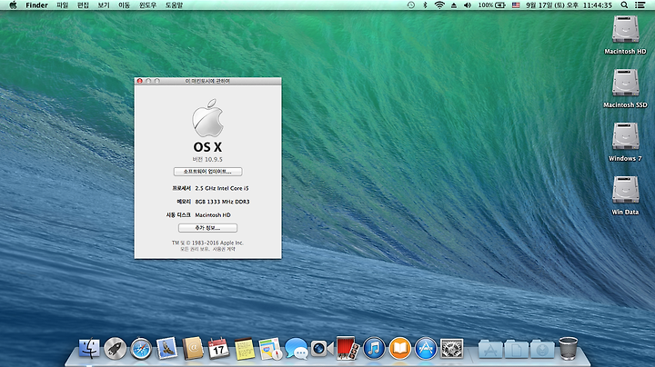Open the Trash in the Dock
Image resolution: width=655 pixels, height=367 pixels.
[568, 348]
